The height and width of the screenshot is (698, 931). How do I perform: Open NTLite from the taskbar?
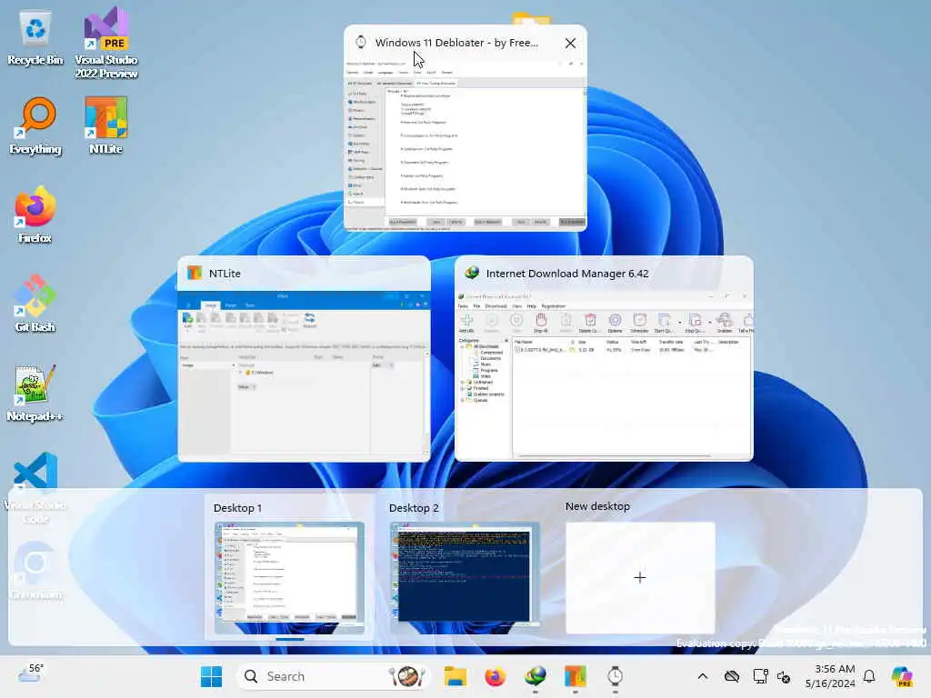[x=576, y=676]
